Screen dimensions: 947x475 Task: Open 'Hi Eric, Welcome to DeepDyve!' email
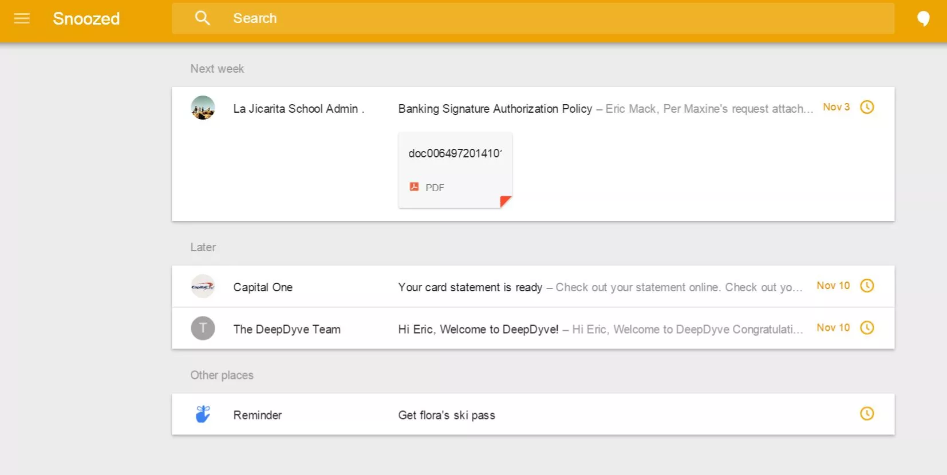(x=478, y=329)
